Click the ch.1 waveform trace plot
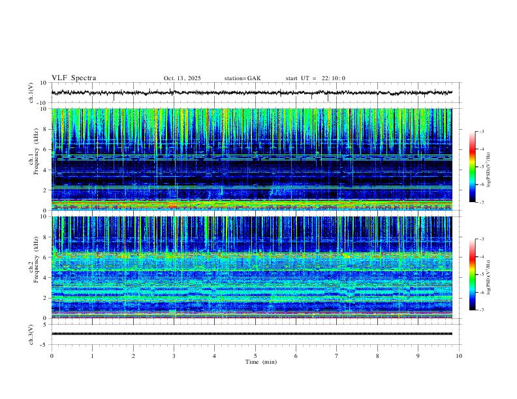 pos(252,93)
